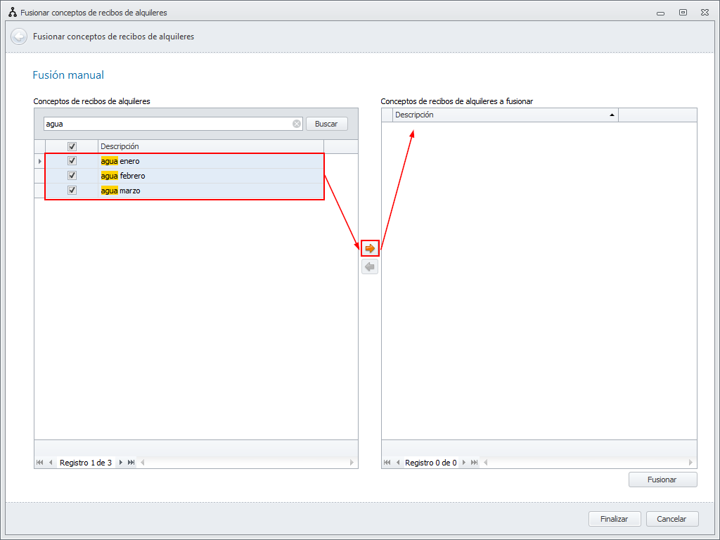Uncheck the agua enero checkbox

(72, 161)
